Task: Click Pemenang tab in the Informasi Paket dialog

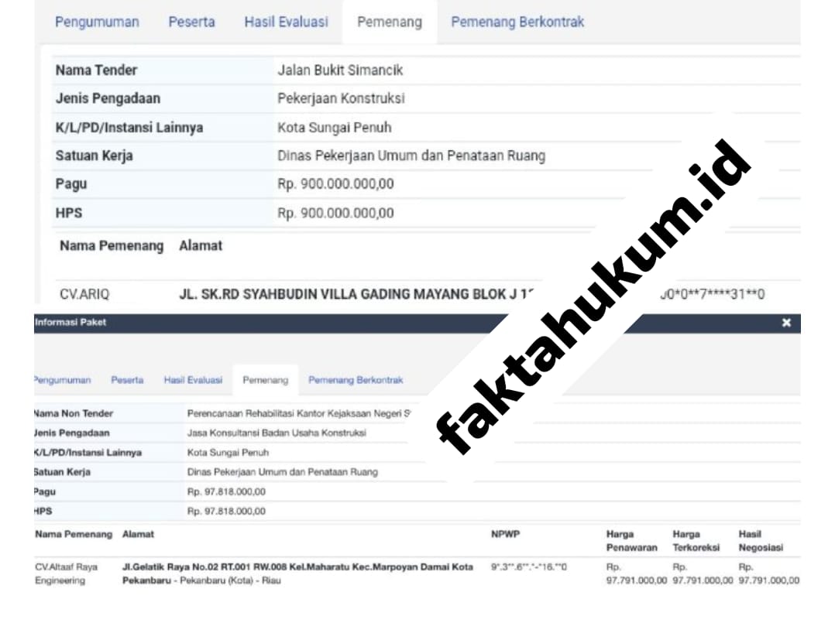Action: [265, 380]
